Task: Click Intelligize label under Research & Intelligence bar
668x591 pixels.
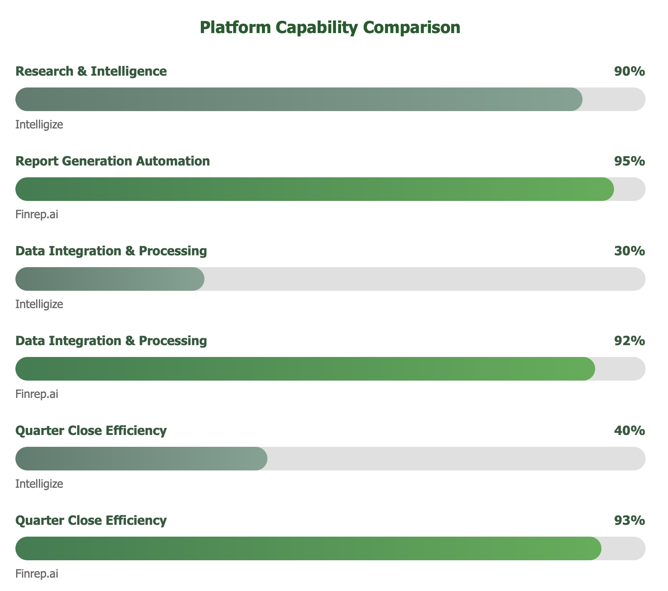Action: 39,125
